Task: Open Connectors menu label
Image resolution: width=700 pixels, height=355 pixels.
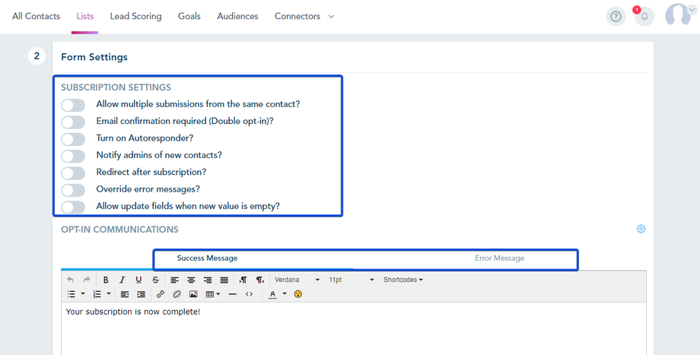Action: [x=297, y=16]
